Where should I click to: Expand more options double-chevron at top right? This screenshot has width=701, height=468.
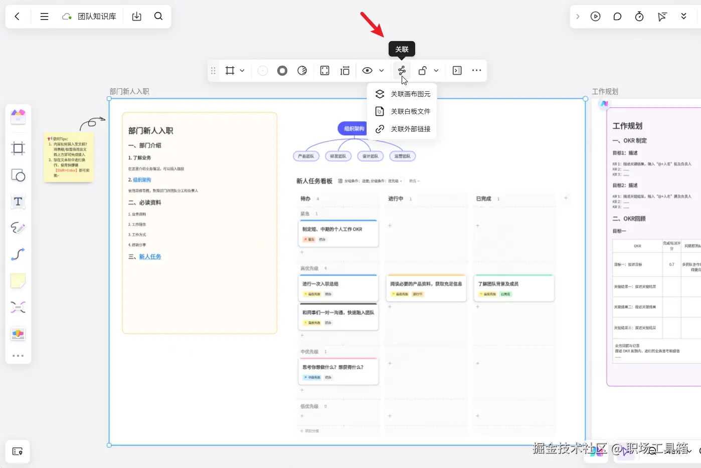683,17
